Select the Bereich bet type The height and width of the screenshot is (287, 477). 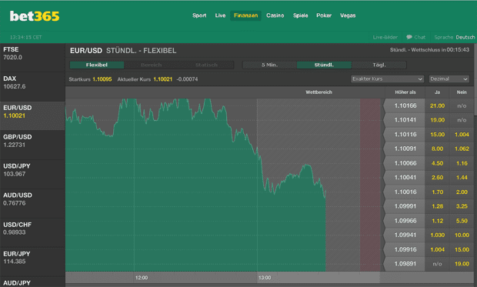coord(152,65)
